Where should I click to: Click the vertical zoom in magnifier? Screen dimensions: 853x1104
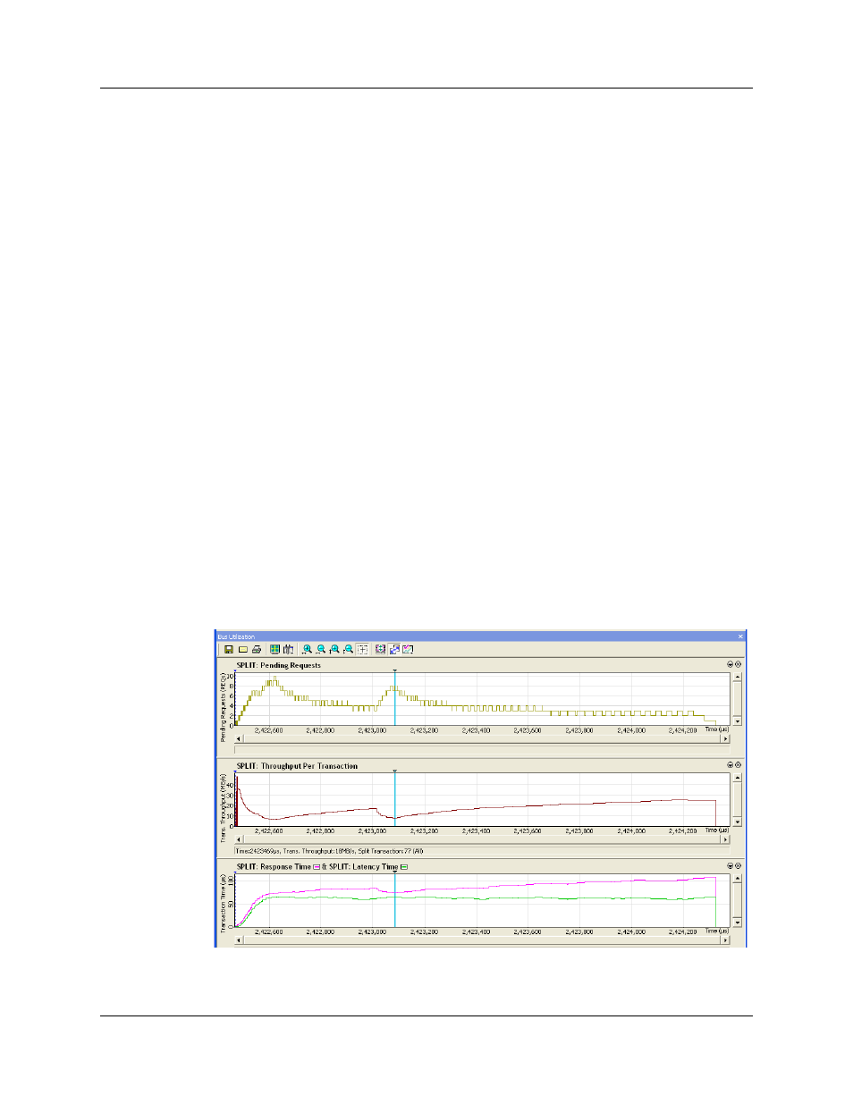[x=334, y=650]
